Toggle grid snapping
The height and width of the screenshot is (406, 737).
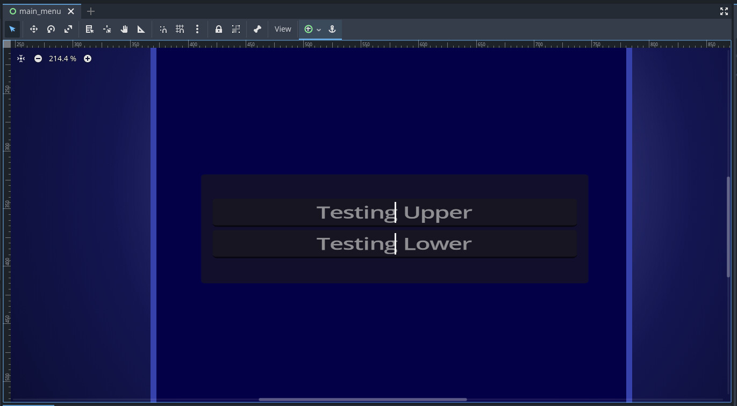180,29
